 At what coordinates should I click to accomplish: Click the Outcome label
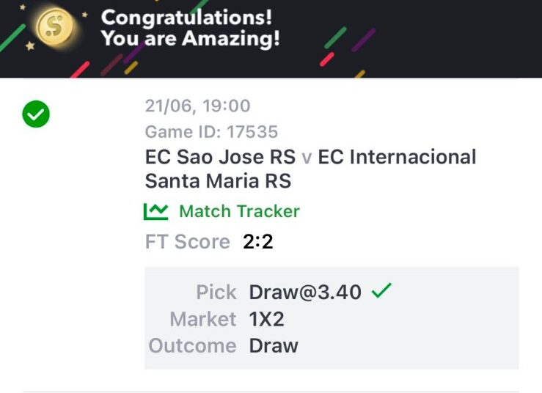point(193,345)
